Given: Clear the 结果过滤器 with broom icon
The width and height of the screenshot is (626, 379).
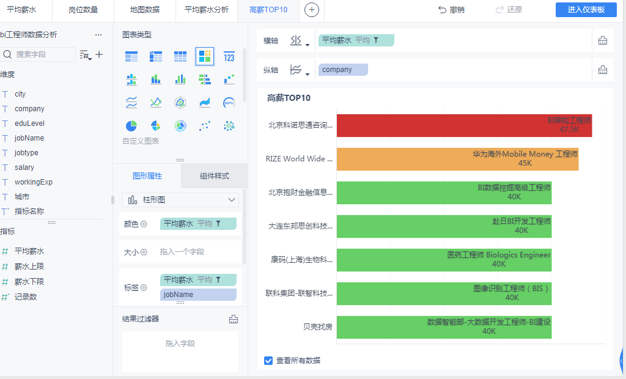Looking at the screenshot, I should [234, 318].
